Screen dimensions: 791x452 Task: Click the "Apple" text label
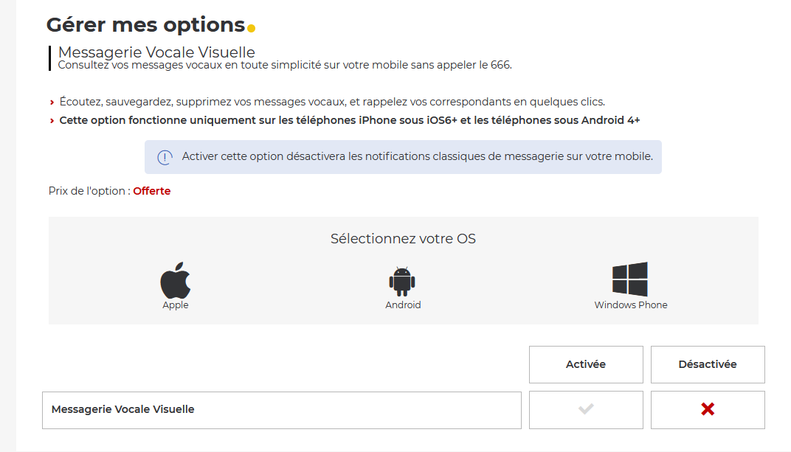(176, 305)
